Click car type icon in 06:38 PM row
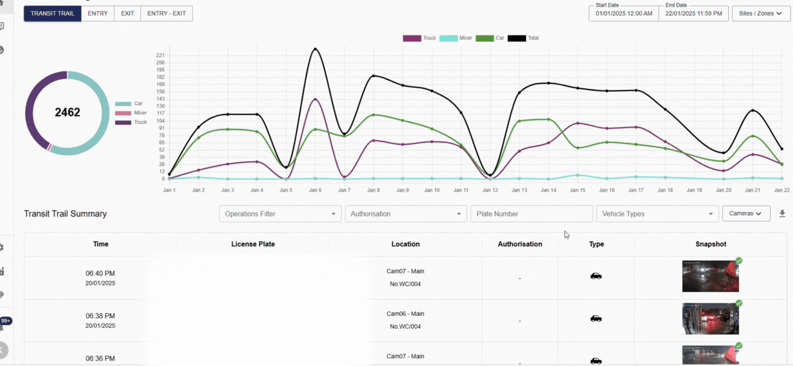Screen dimensions: 793x366 click(x=596, y=319)
